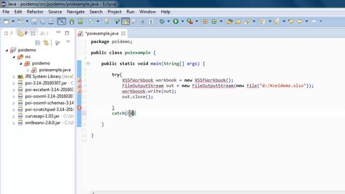Click the Next Annotation arrow icon
The height and width of the screenshot is (194, 345).
tap(263, 22)
